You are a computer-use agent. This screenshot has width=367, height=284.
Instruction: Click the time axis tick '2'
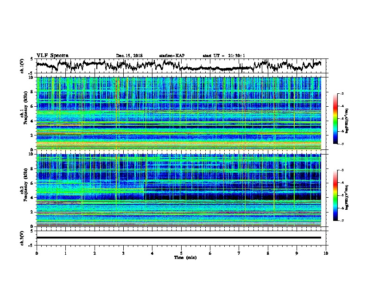click(95, 253)
